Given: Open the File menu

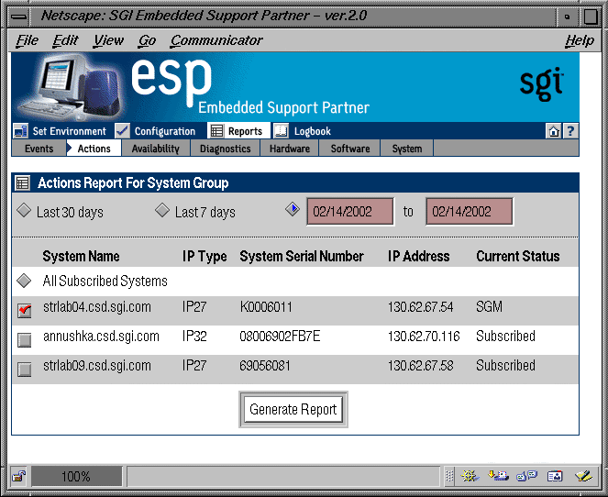Looking at the screenshot, I should point(28,40).
